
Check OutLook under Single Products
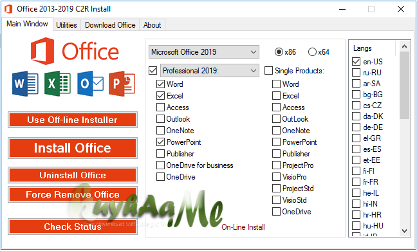(276, 119)
